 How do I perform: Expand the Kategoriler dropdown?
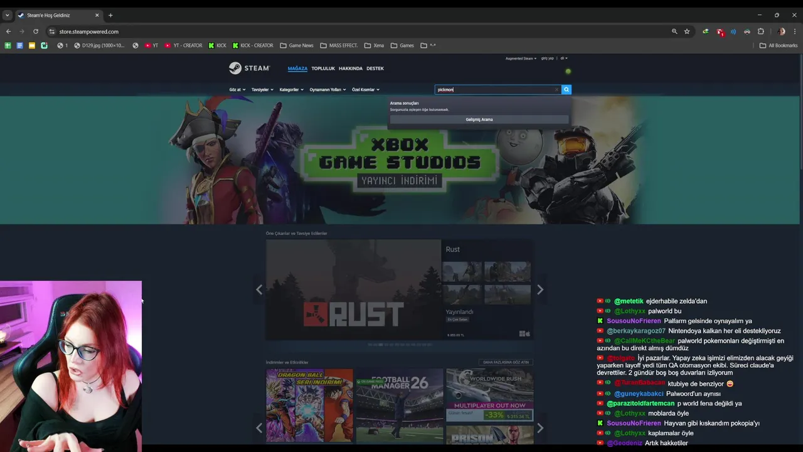tap(291, 90)
